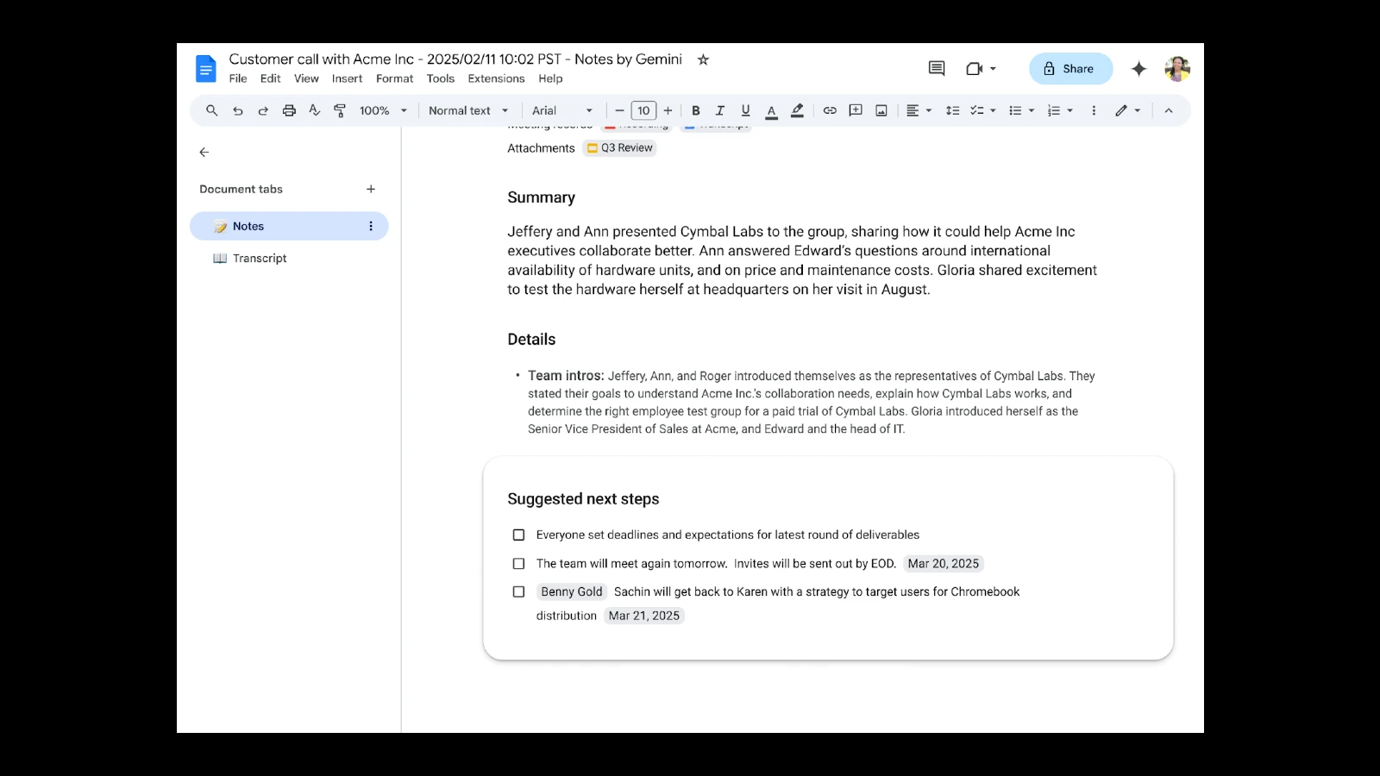1380x776 pixels.
Task: Undo the last action
Action: 237,110
